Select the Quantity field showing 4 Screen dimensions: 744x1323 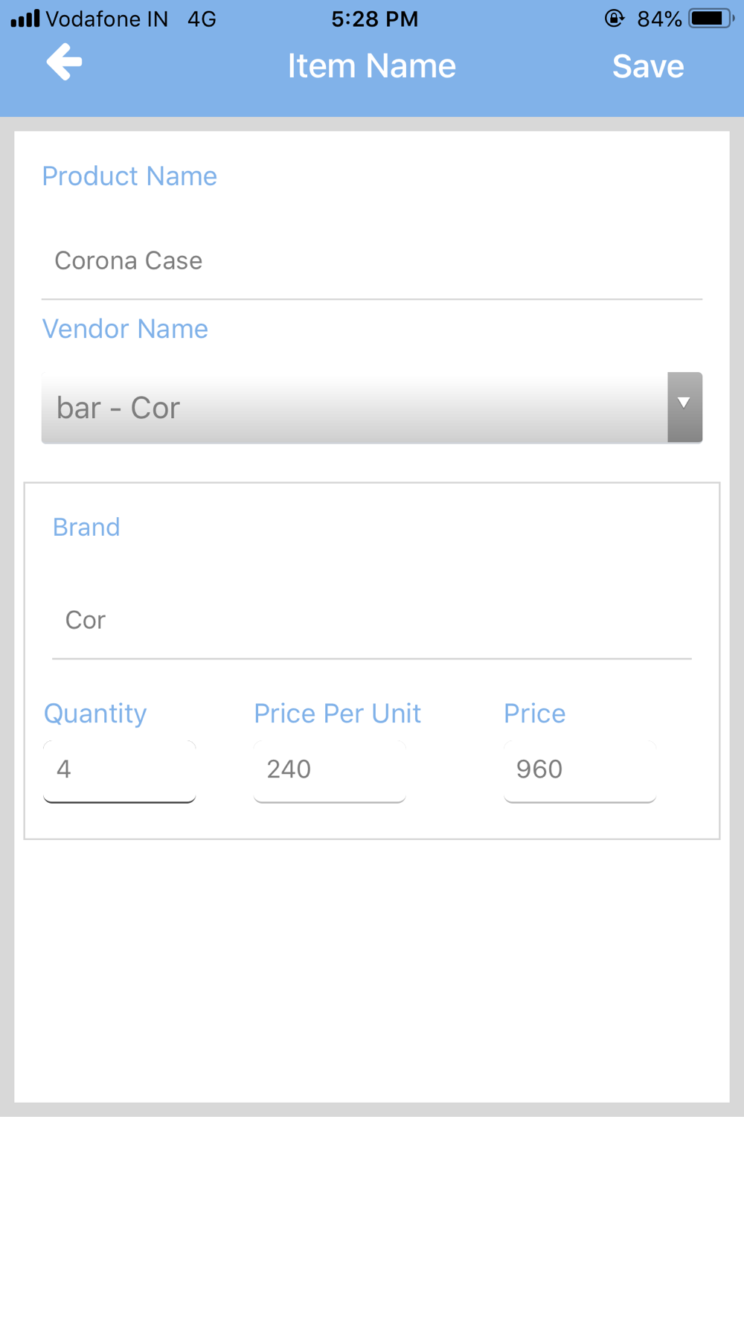120,770
